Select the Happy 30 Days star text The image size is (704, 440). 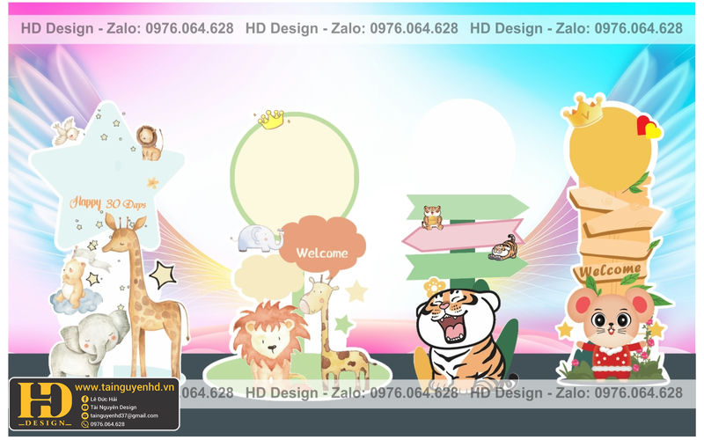click(108, 202)
